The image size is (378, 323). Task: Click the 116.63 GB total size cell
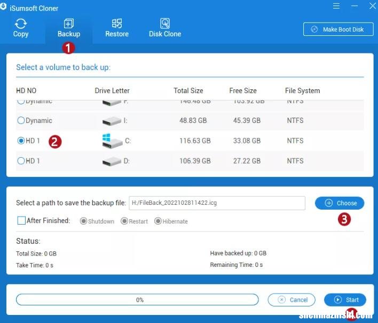pos(195,141)
